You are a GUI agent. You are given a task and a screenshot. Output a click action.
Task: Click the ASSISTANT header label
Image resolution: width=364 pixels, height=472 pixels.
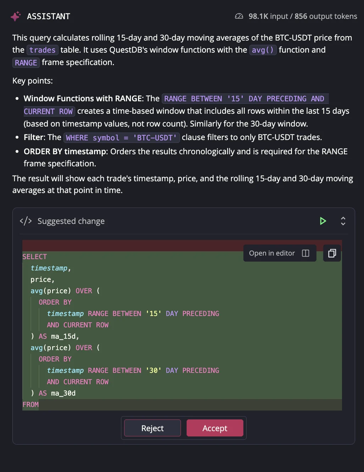click(x=49, y=16)
